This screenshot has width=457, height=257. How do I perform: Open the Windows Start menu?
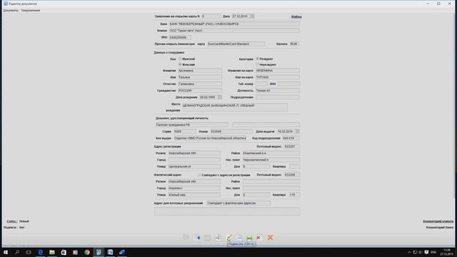pyautogui.click(x=6, y=252)
